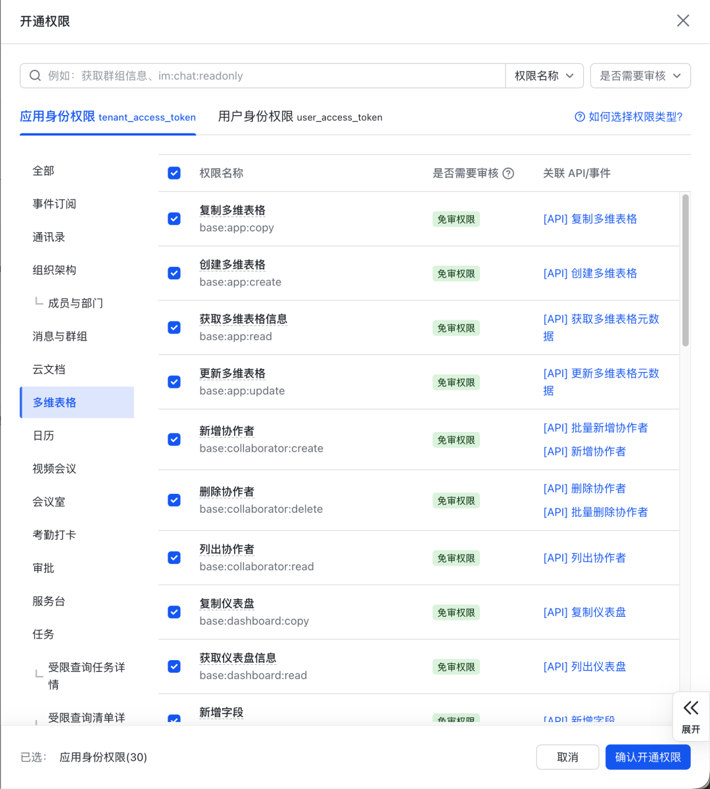Uncheck the select-all checkbox in the table header
Image resolution: width=710 pixels, height=789 pixels.
[x=174, y=173]
